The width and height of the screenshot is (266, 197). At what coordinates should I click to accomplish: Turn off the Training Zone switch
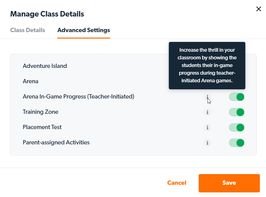pyautogui.click(x=237, y=112)
